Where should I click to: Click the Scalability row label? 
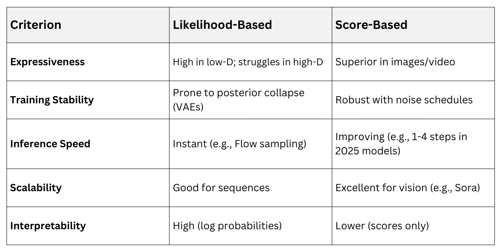(x=36, y=187)
